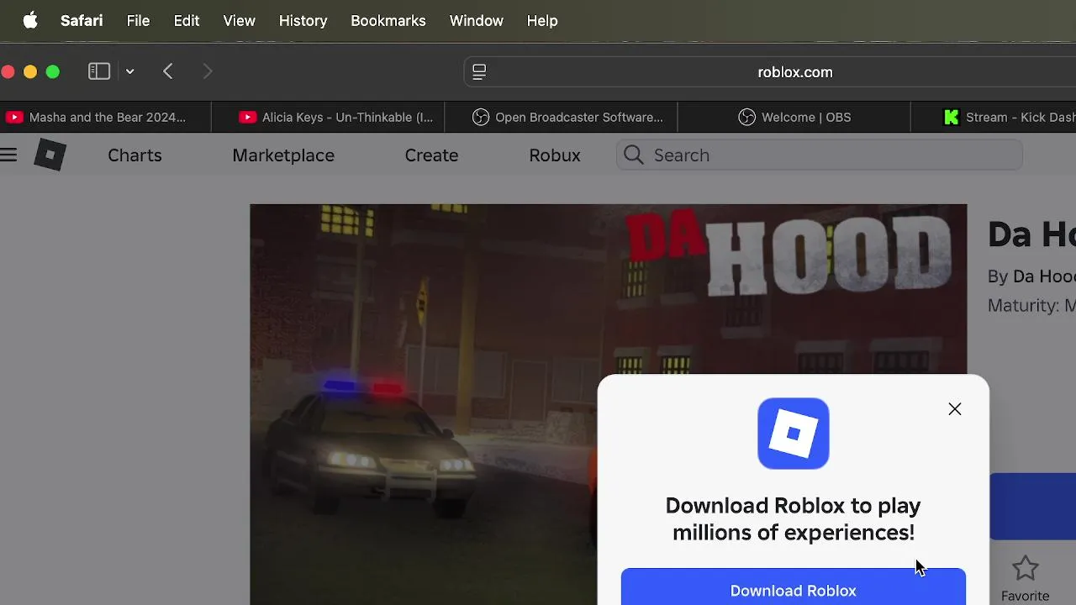1076x605 pixels.
Task: Open the Safari application menu
Action: (x=82, y=20)
